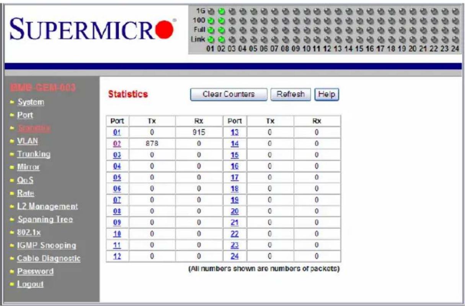Open the Rate page
The image size is (465, 306).
[26, 193]
